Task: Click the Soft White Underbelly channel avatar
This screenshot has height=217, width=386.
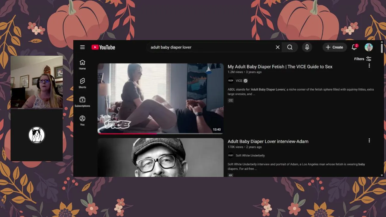Action: coord(231,156)
